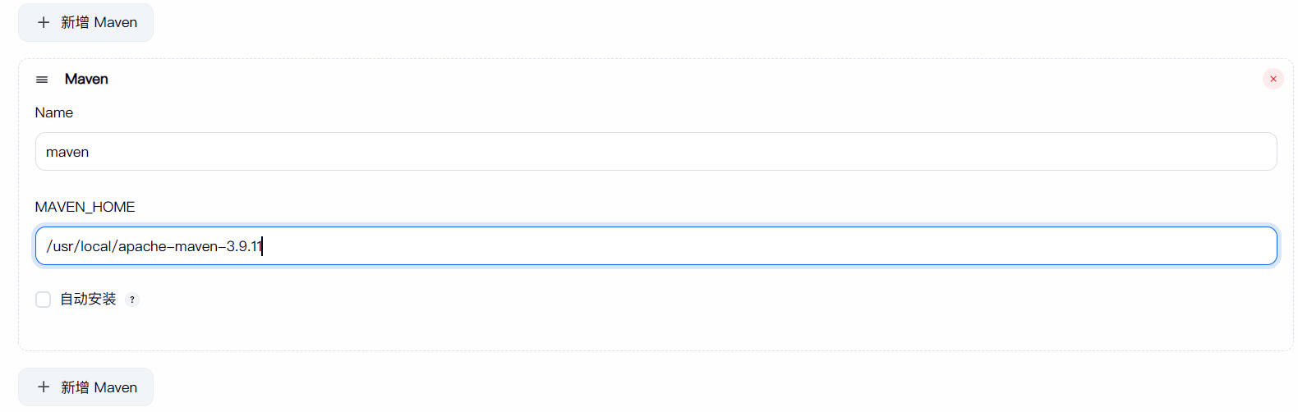Click on apache-maven-3.9.11 text in MAVEN_HOME
The image size is (1298, 412).
point(190,246)
